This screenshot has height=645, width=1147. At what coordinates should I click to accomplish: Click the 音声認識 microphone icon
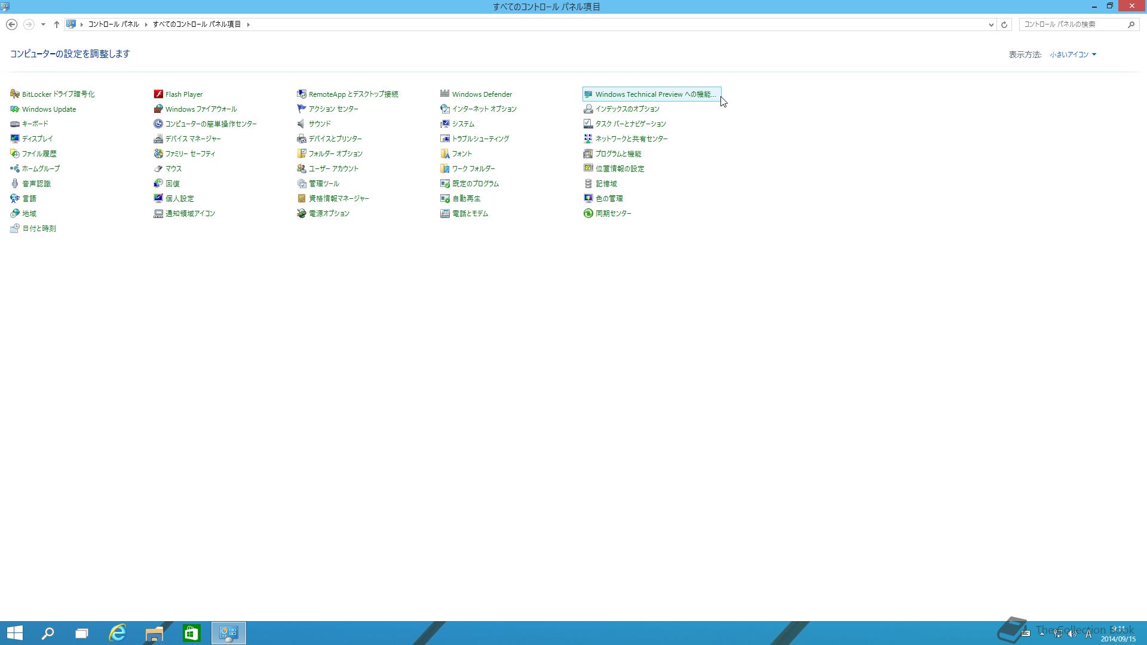tap(15, 183)
